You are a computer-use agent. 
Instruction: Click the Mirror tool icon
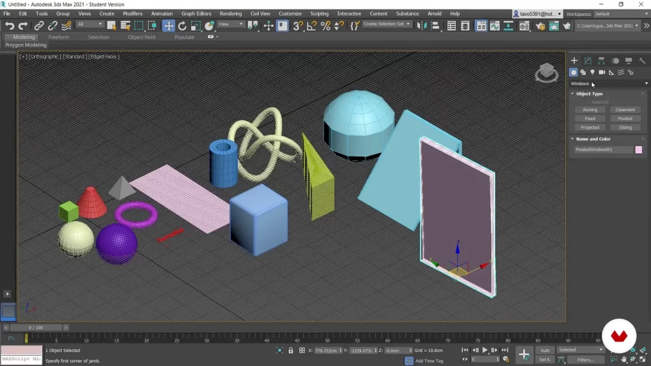tap(421, 25)
